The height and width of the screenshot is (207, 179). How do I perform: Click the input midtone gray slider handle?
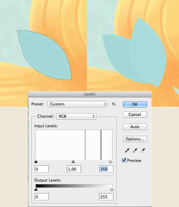(73, 162)
